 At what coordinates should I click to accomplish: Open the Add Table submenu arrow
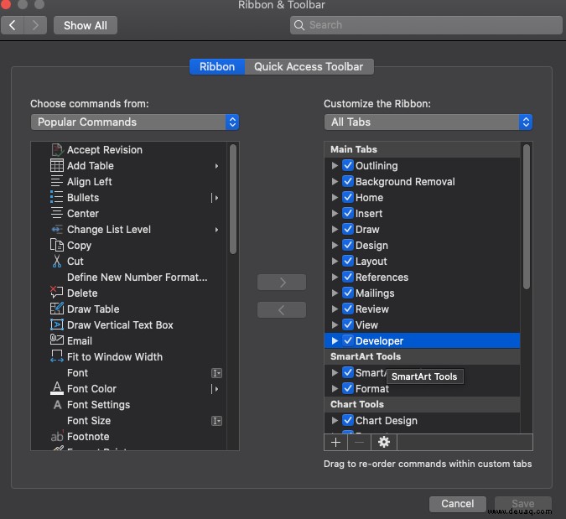[216, 166]
